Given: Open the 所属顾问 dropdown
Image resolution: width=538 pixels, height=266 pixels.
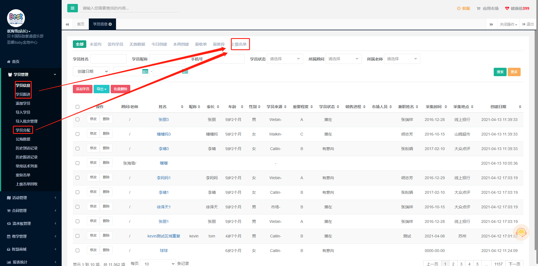Looking at the screenshot, I should (x=344, y=59).
